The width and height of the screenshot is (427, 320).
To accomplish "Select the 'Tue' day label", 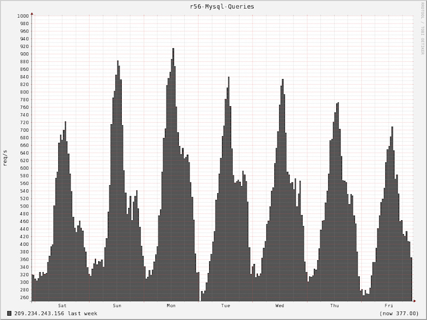I will coord(225,306).
